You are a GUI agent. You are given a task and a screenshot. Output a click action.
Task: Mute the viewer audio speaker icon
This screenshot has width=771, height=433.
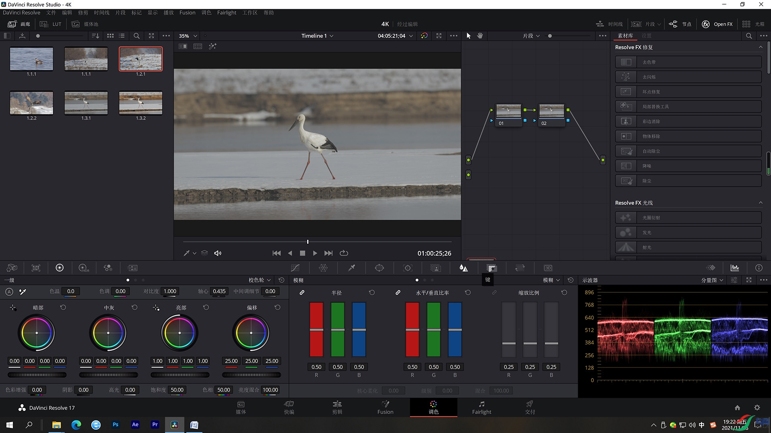click(x=218, y=253)
